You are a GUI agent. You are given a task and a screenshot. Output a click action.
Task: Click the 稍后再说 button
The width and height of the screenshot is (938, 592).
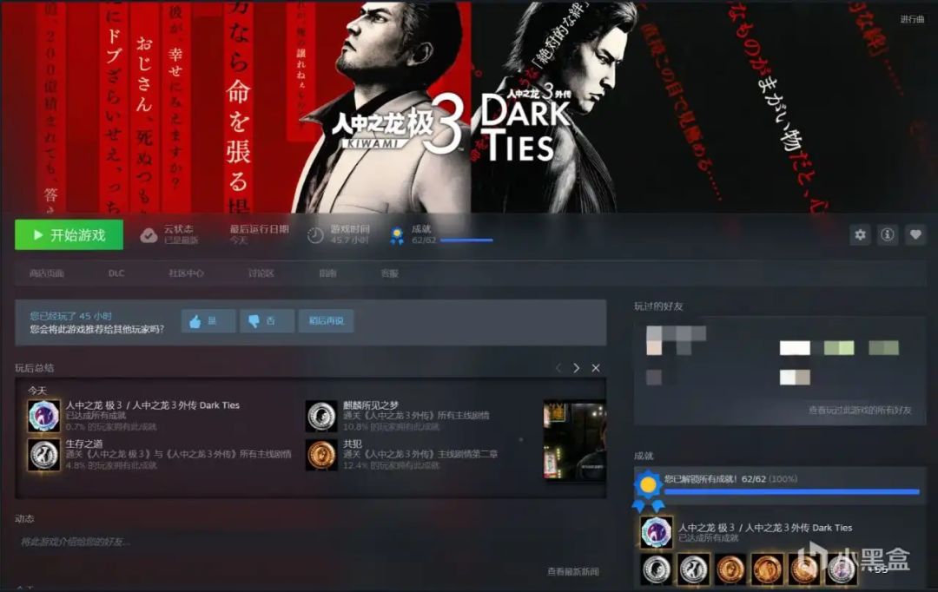pyautogui.click(x=326, y=321)
